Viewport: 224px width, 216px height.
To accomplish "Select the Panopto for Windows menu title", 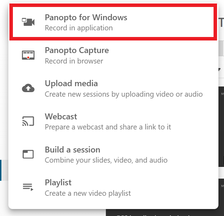I will [x=86, y=17].
